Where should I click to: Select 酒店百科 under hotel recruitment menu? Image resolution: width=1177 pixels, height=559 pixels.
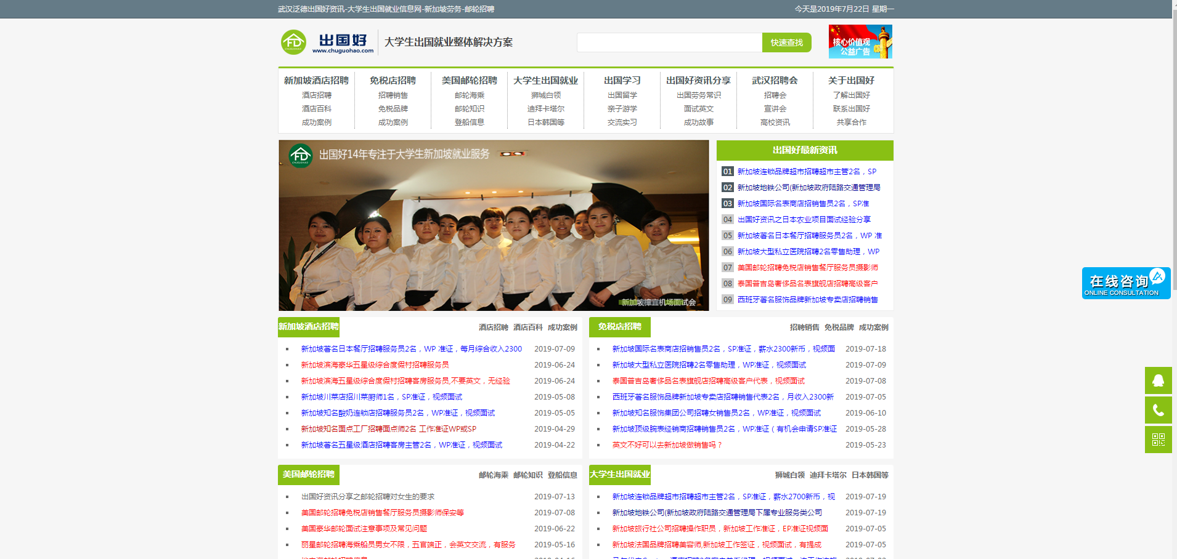[x=316, y=109]
